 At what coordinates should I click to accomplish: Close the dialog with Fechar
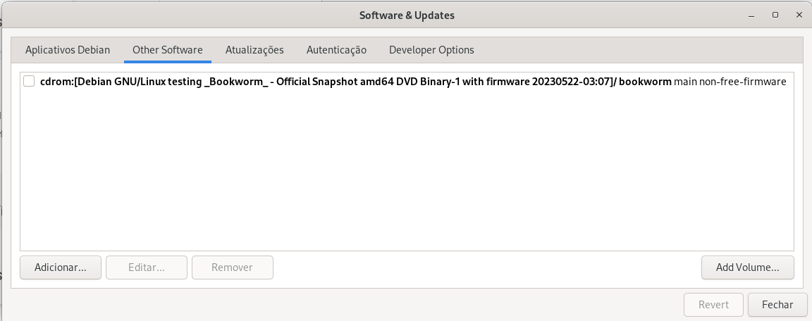(777, 305)
